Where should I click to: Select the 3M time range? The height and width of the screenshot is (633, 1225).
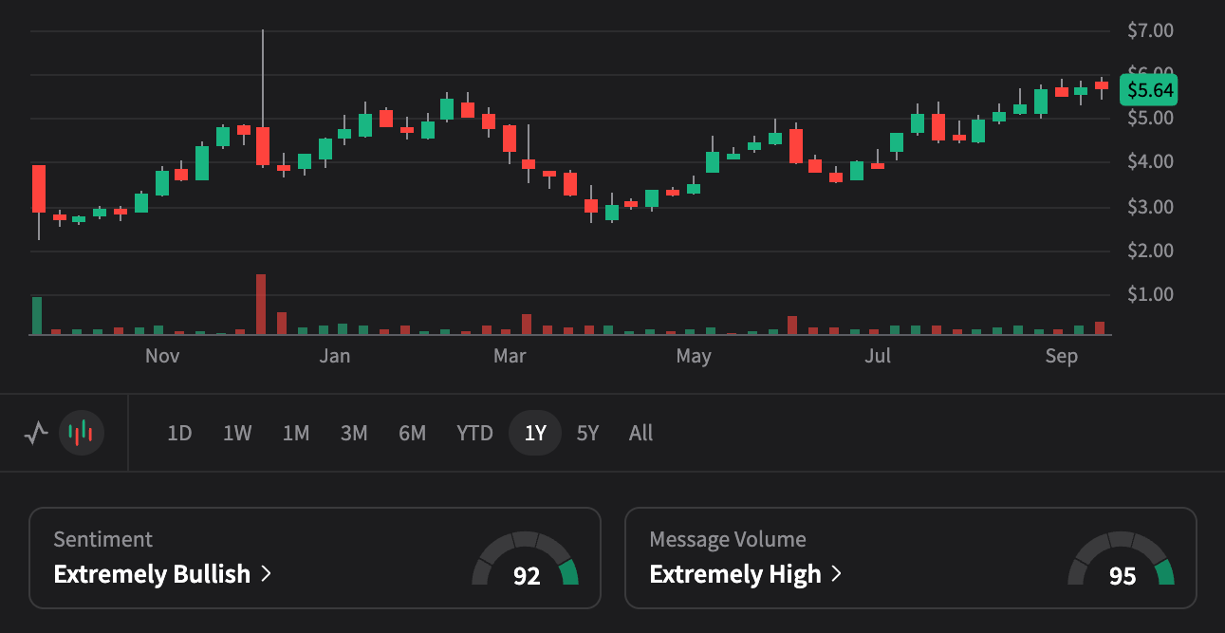[354, 434]
